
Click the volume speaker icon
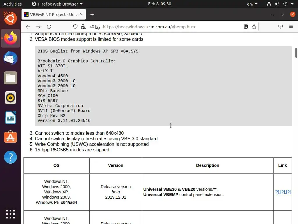coord(277,4)
